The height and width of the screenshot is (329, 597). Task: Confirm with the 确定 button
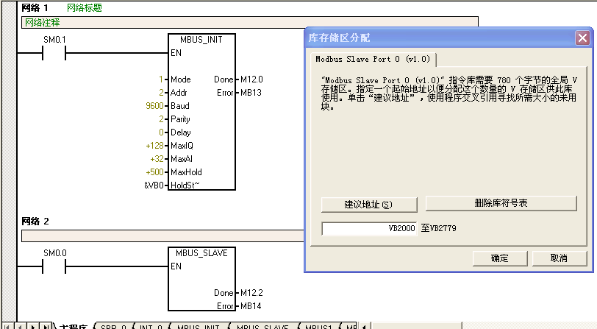(x=499, y=258)
